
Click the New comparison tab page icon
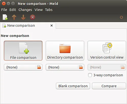(x=4, y=26)
